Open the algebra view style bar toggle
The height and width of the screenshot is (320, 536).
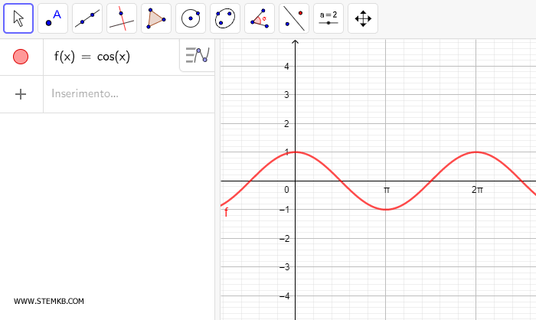coord(197,56)
